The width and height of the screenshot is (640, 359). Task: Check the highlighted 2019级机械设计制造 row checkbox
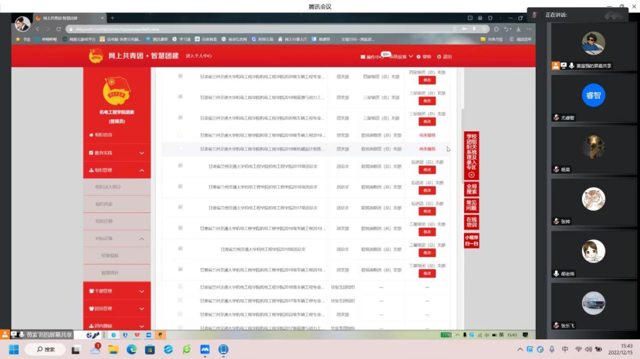point(181,149)
